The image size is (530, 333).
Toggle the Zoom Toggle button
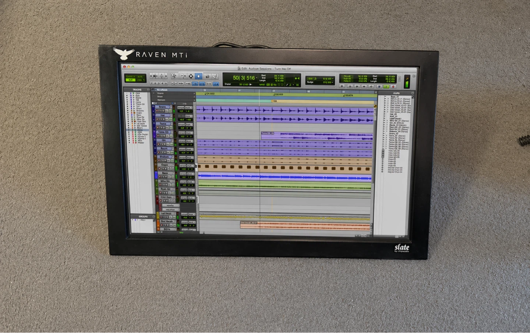[174, 83]
